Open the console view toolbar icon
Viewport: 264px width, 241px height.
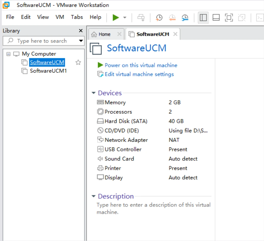260,18
